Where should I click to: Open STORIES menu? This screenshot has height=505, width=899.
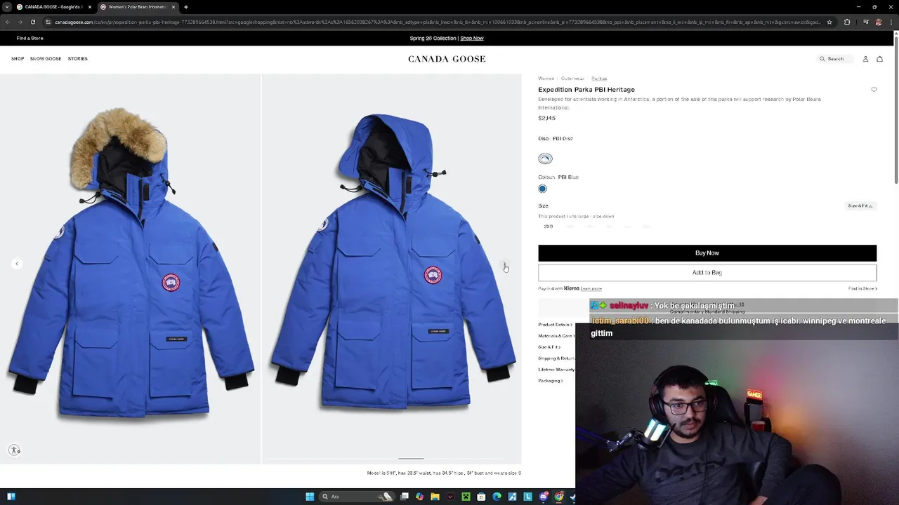(x=78, y=59)
